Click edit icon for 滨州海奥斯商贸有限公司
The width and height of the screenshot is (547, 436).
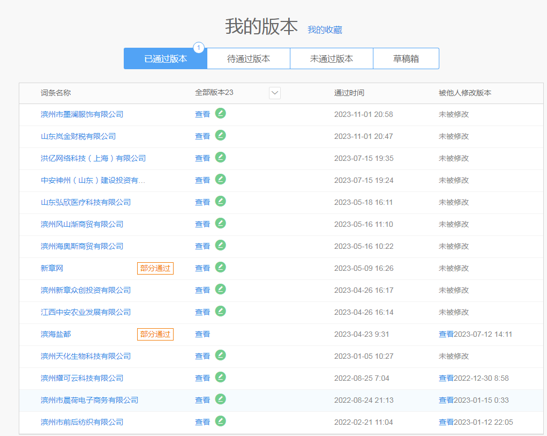221,246
